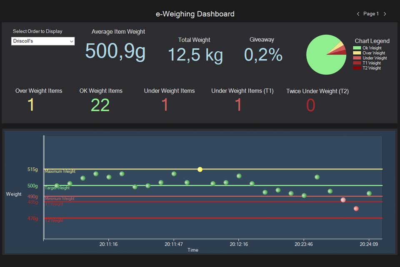Click the dropdown chevron beside Driscoll's
Screen dimensions: 400x267
[71, 41]
